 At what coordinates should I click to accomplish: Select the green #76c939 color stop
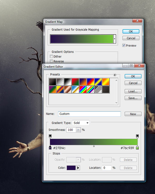point(137,148)
